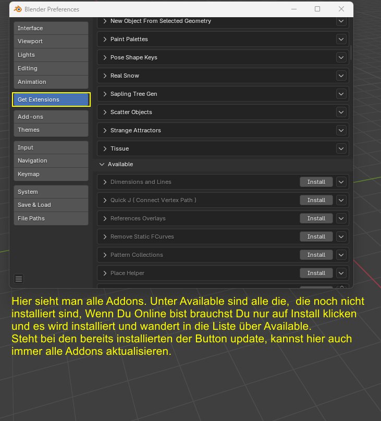
Task: Expand the Pattern Collections entry
Action: [105, 255]
